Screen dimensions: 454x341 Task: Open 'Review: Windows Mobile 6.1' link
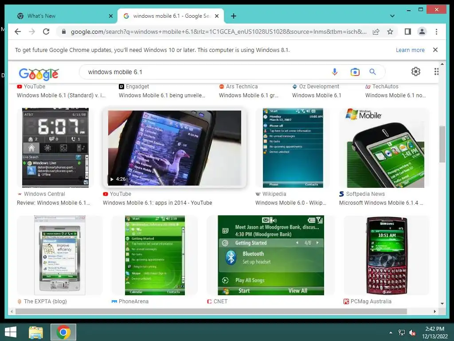(x=53, y=202)
